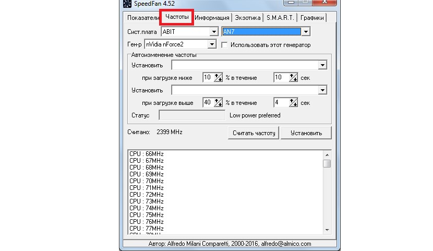Select 'CPU : 76MHz' list entry
The image size is (433, 251).
coord(147,221)
